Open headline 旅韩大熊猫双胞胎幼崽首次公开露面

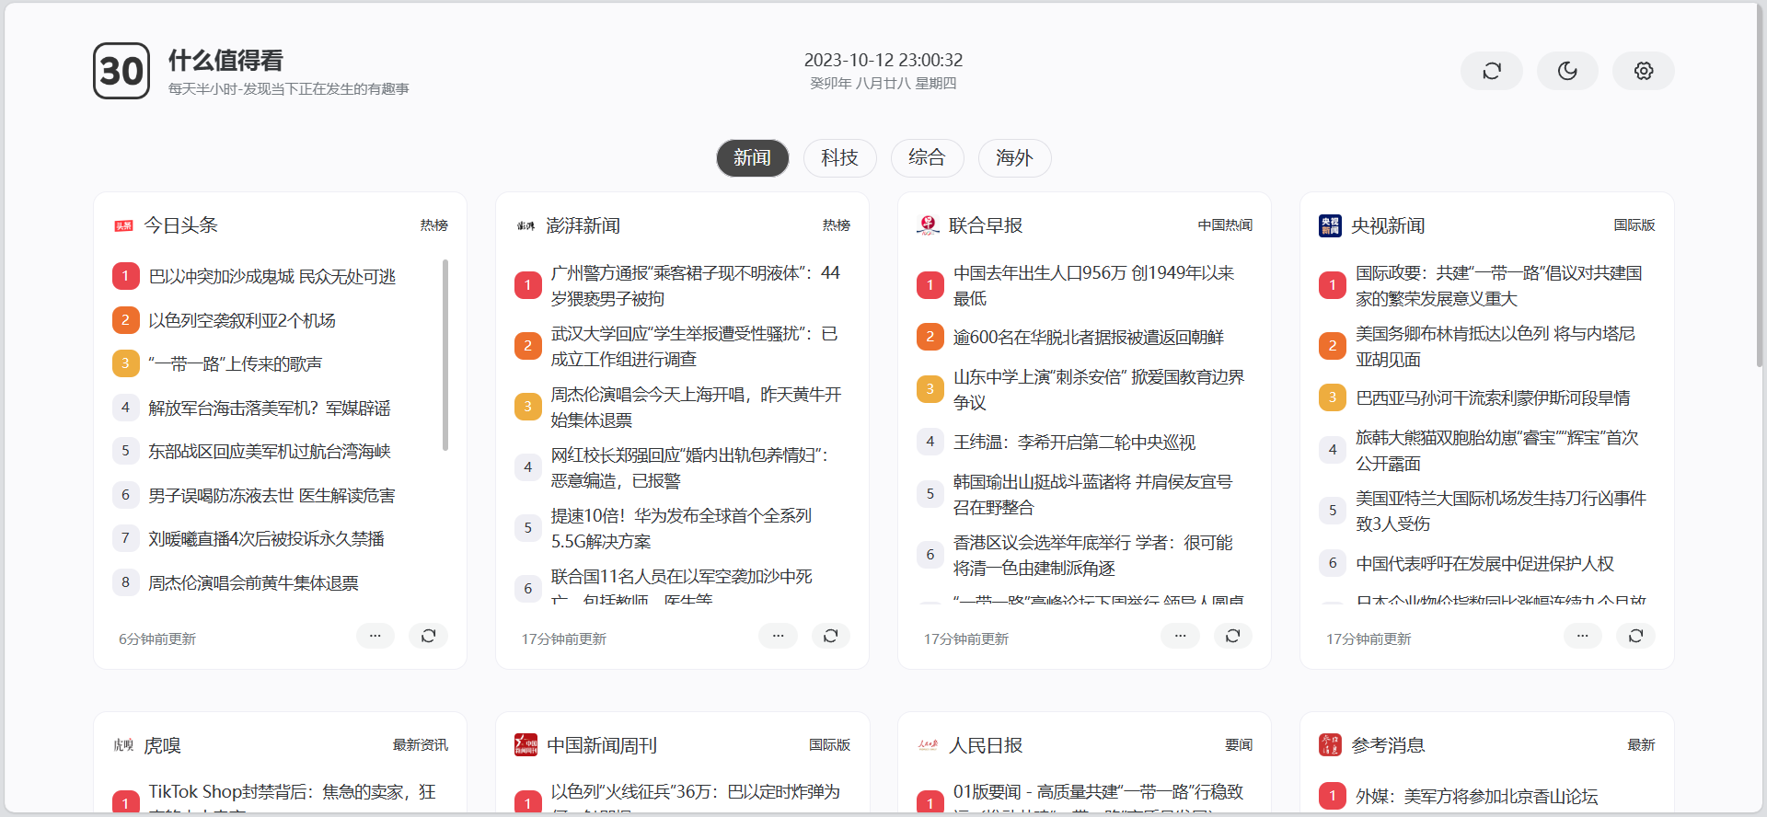pos(1497,450)
